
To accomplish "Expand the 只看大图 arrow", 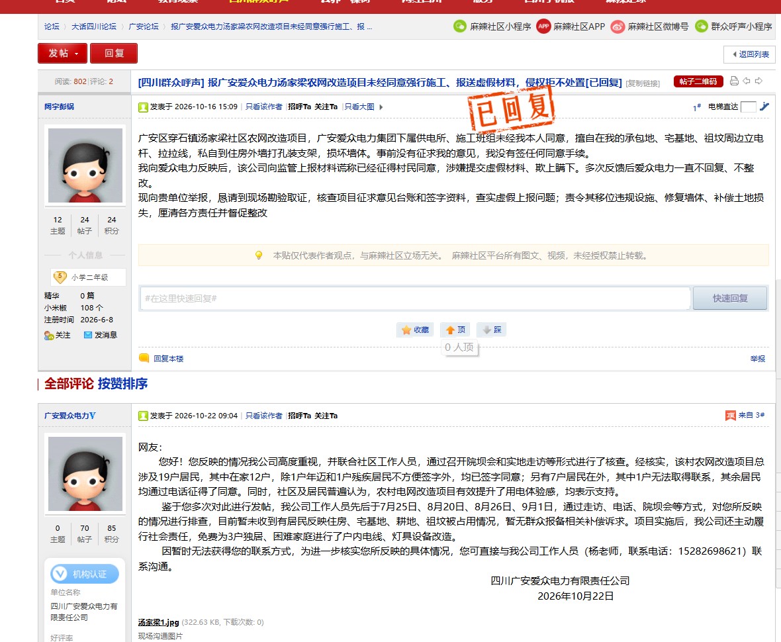I will (381, 107).
